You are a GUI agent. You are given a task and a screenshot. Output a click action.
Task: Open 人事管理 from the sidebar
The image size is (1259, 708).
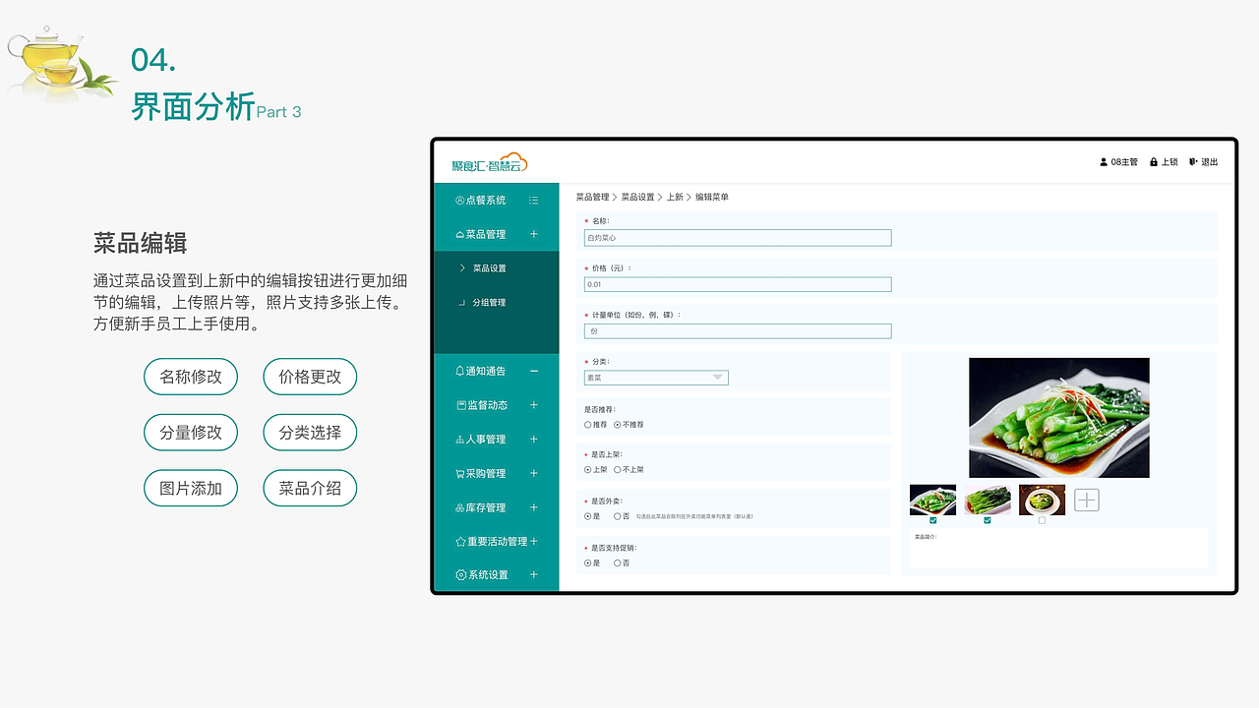474,440
